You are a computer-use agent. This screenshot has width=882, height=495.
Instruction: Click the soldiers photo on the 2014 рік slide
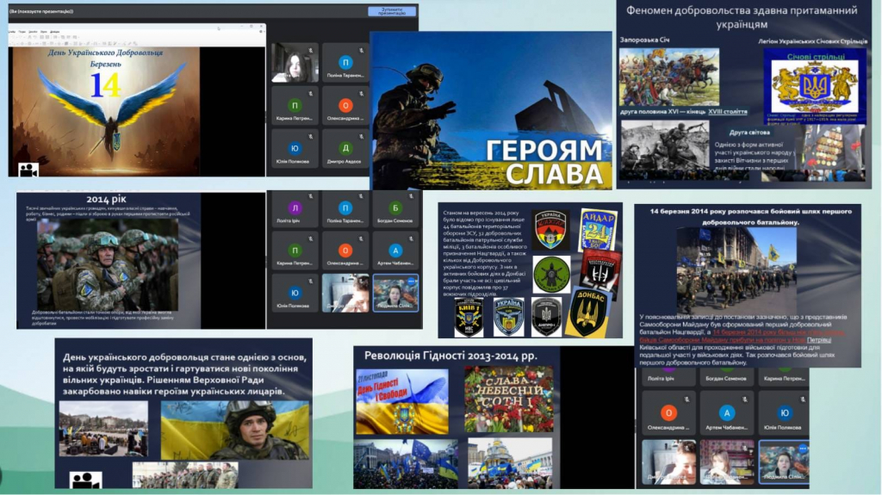click(108, 264)
